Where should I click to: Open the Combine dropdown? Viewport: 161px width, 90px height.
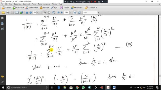[18, 8]
